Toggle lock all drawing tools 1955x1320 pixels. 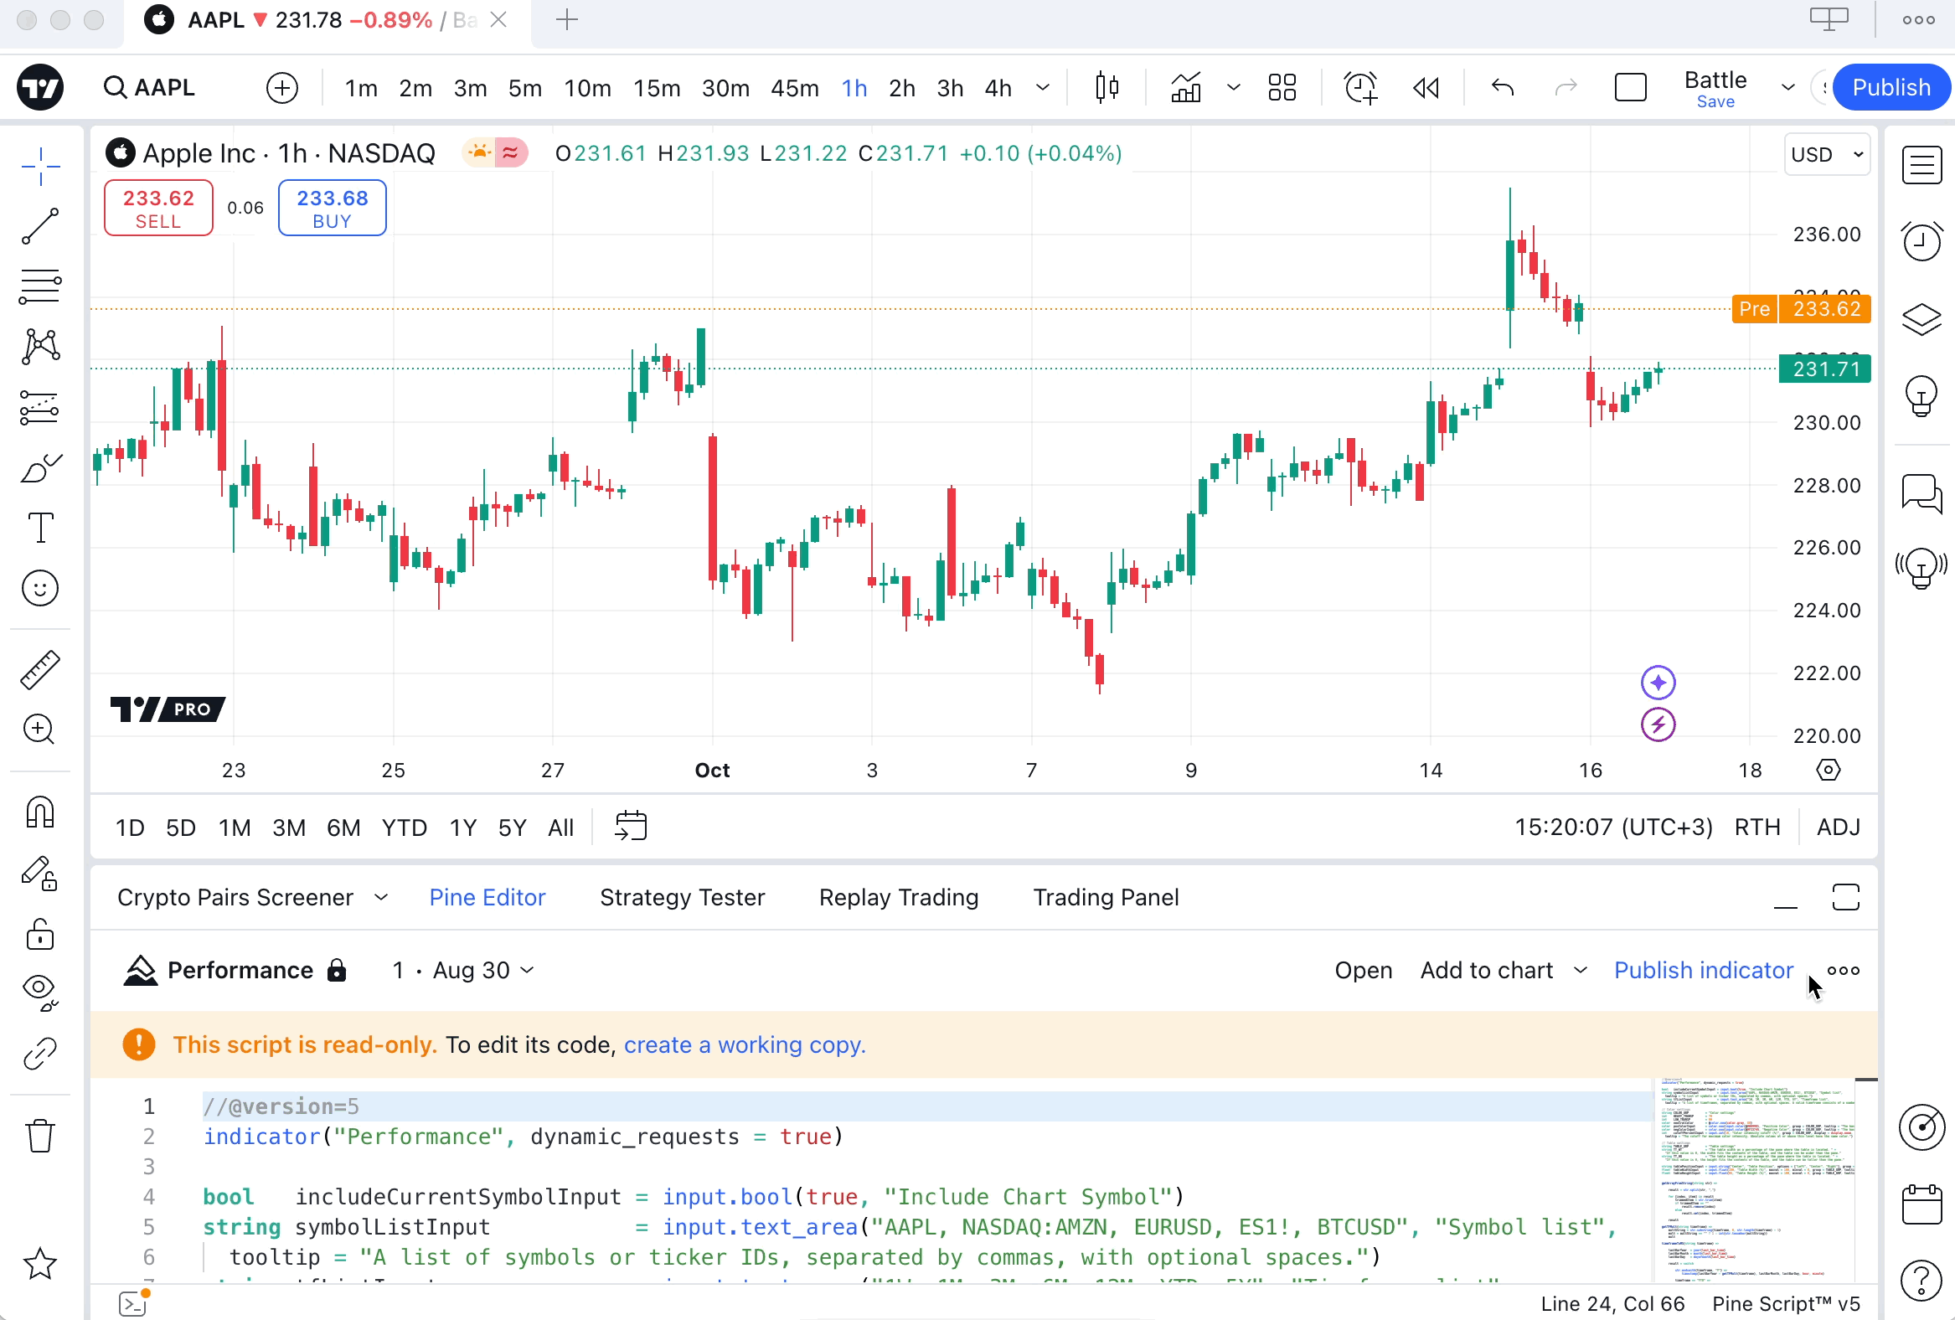click(40, 934)
